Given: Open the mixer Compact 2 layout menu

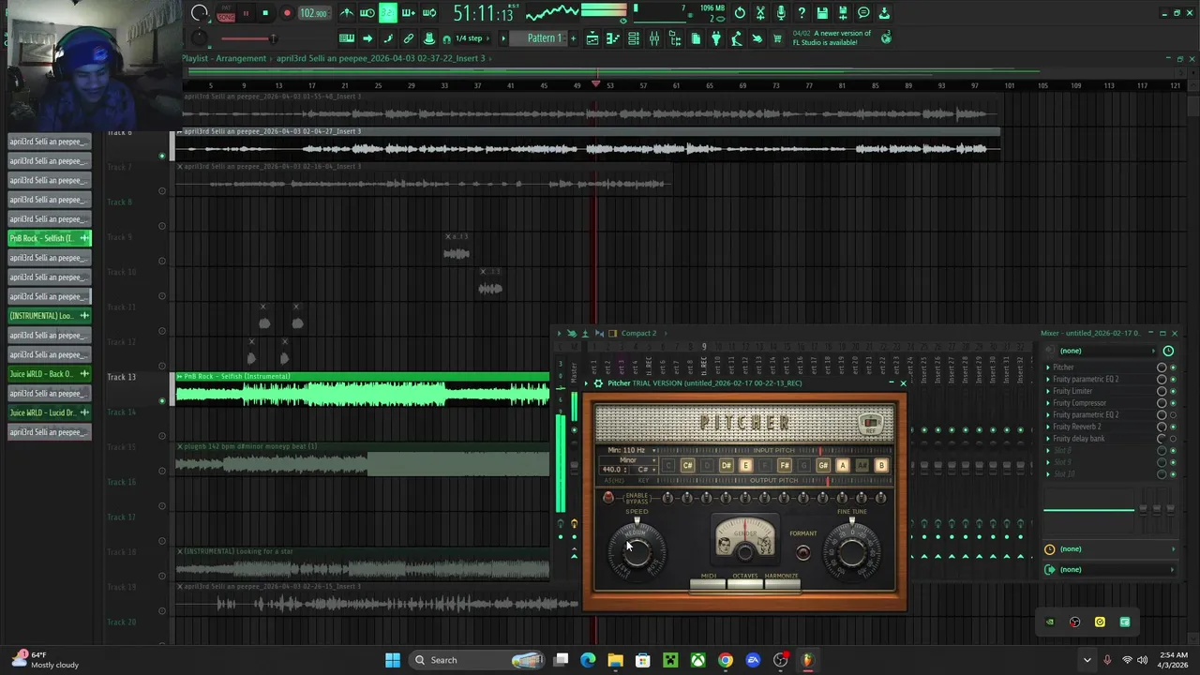Looking at the screenshot, I should tap(638, 333).
